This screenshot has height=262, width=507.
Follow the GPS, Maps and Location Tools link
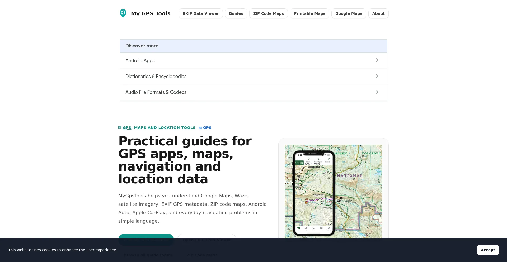point(159,128)
